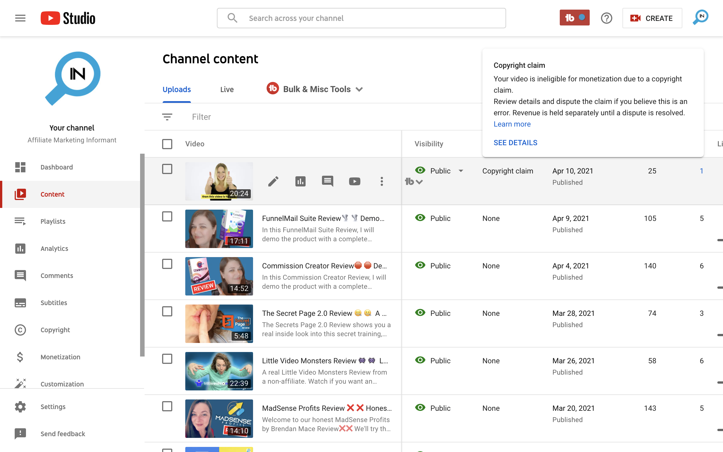Click the Settings gear icon

(20, 407)
